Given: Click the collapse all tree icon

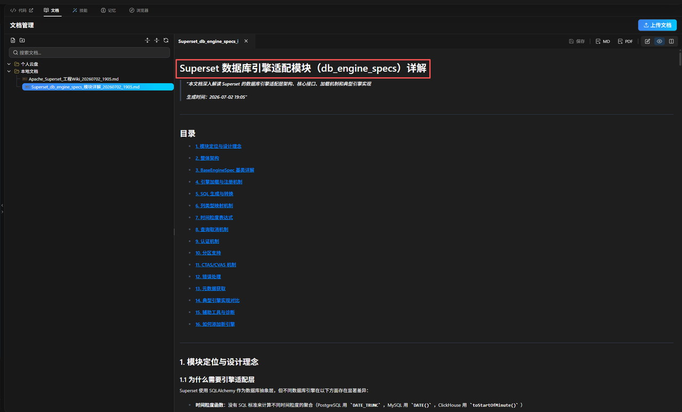Looking at the screenshot, I should (x=157, y=40).
